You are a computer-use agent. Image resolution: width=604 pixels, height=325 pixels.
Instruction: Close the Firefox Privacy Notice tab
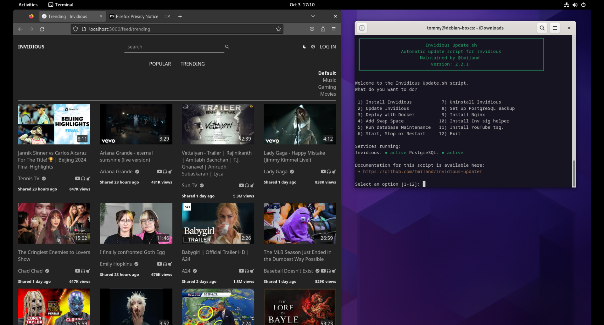[169, 16]
